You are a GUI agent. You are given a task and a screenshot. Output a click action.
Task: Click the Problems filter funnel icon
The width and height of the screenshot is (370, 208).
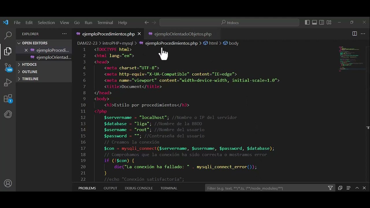(x=330, y=188)
